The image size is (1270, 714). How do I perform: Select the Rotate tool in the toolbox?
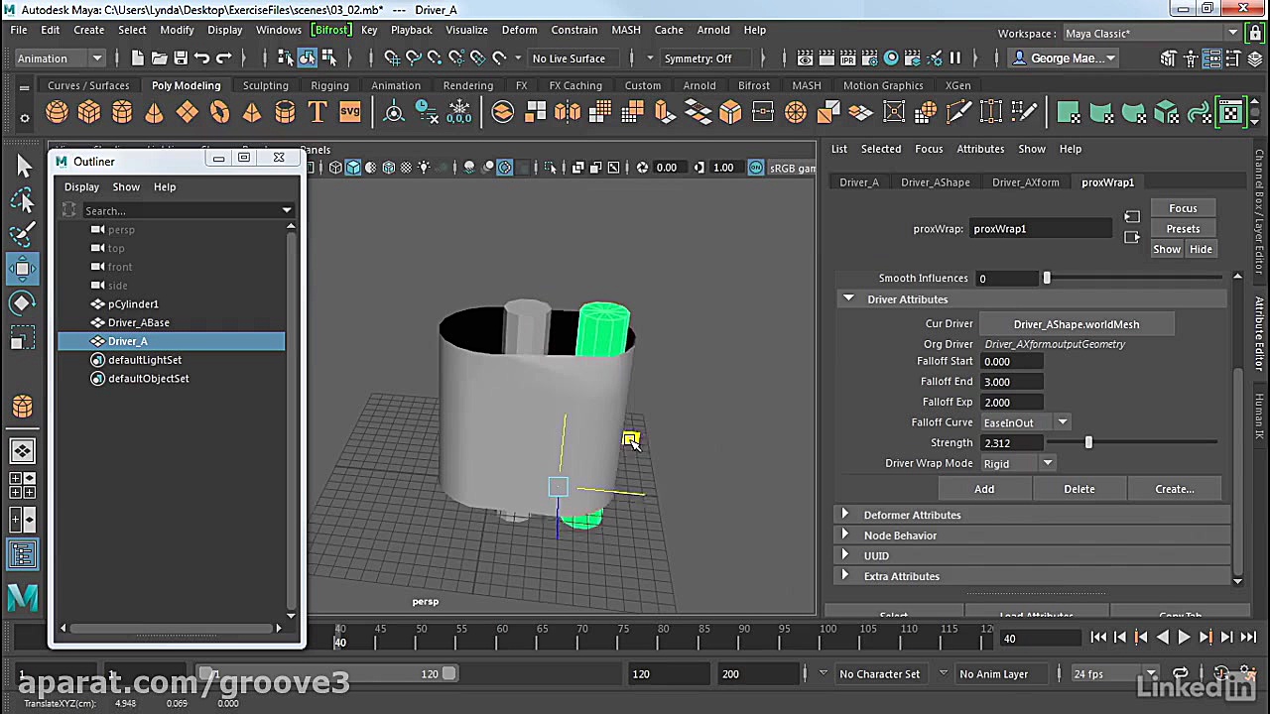(23, 303)
